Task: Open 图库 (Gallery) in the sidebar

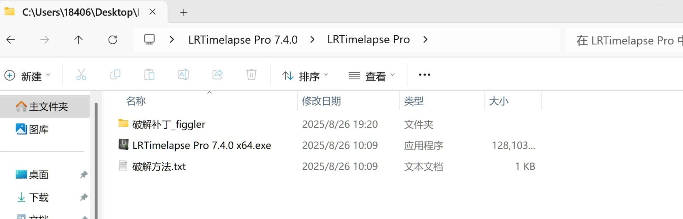Action: [38, 129]
